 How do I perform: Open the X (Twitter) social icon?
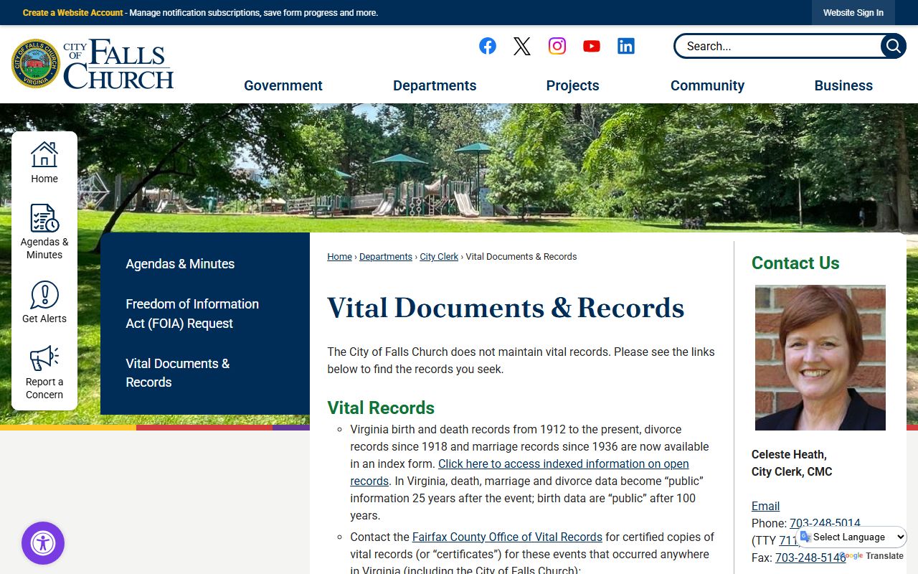click(522, 46)
